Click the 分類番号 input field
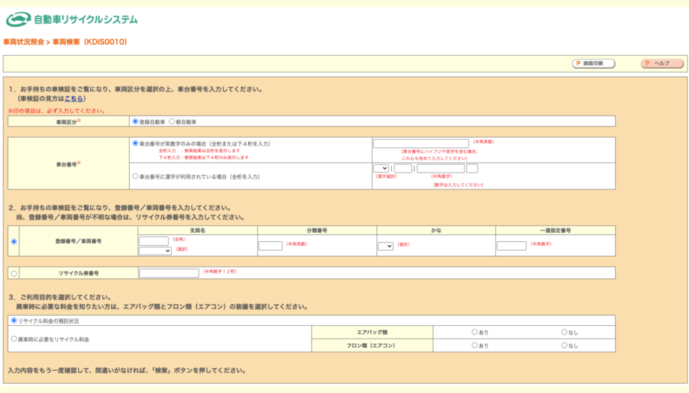Screen dimensions: 689x393 click(x=270, y=246)
